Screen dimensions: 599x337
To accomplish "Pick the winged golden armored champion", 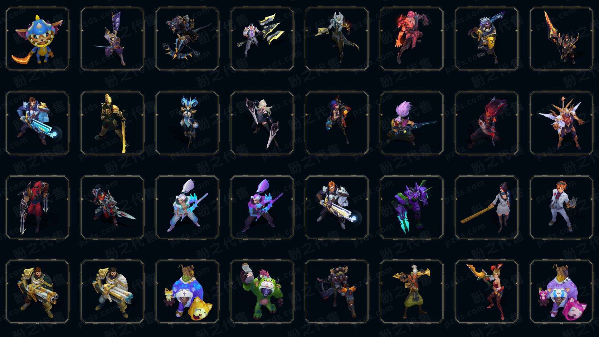I will (x=562, y=123).
